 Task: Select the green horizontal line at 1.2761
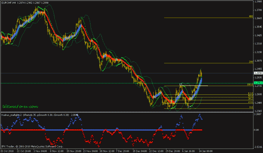click(x=127, y=83)
